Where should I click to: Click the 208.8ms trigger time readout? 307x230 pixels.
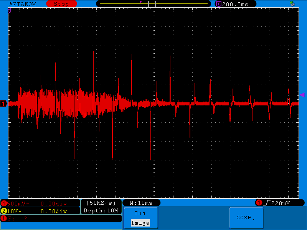[235, 4]
